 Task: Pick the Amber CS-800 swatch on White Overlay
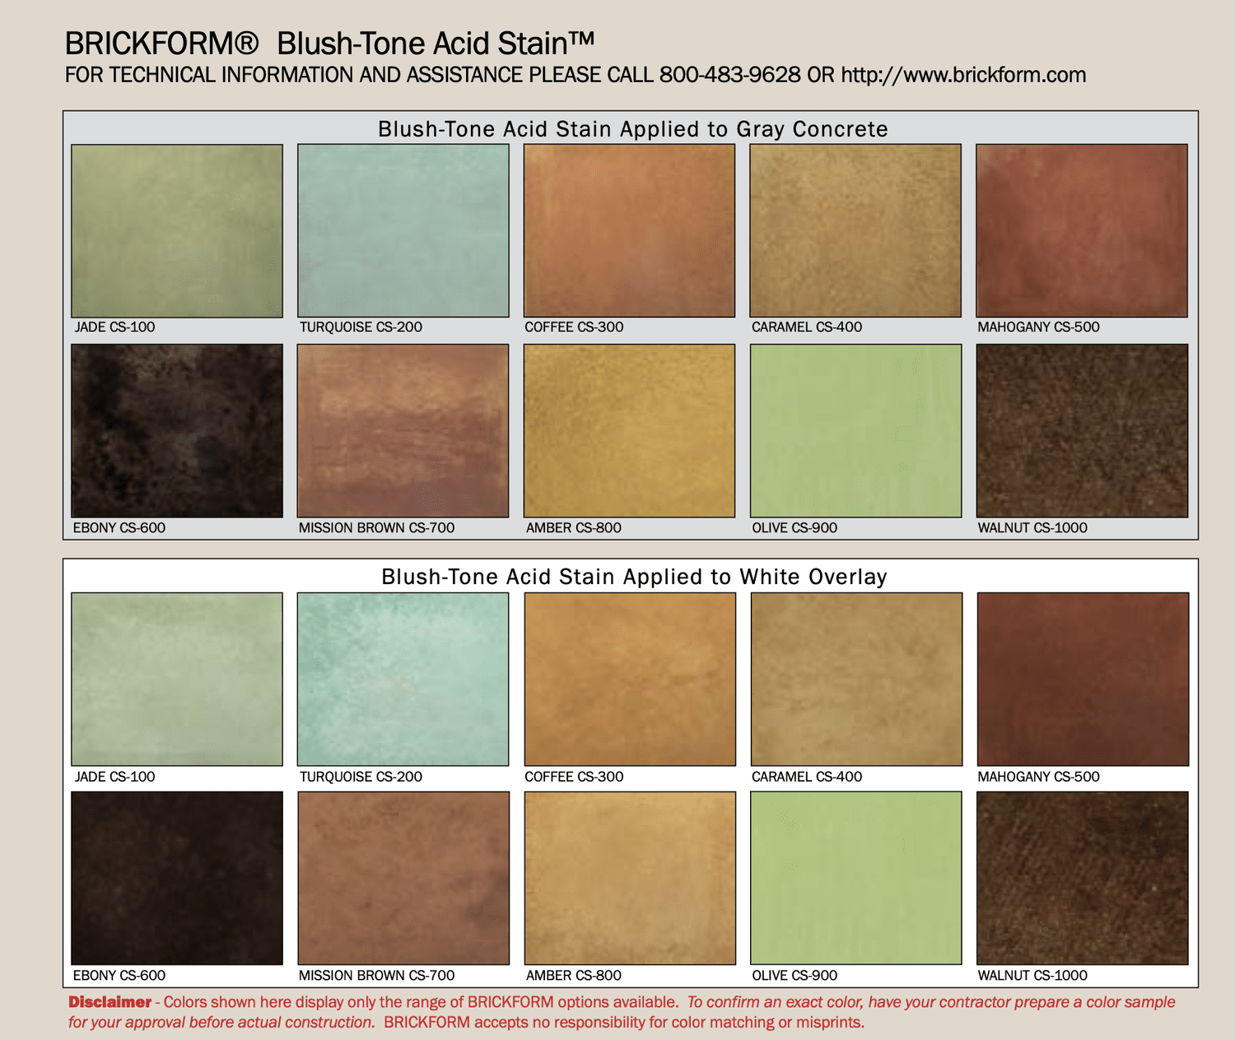(x=630, y=879)
